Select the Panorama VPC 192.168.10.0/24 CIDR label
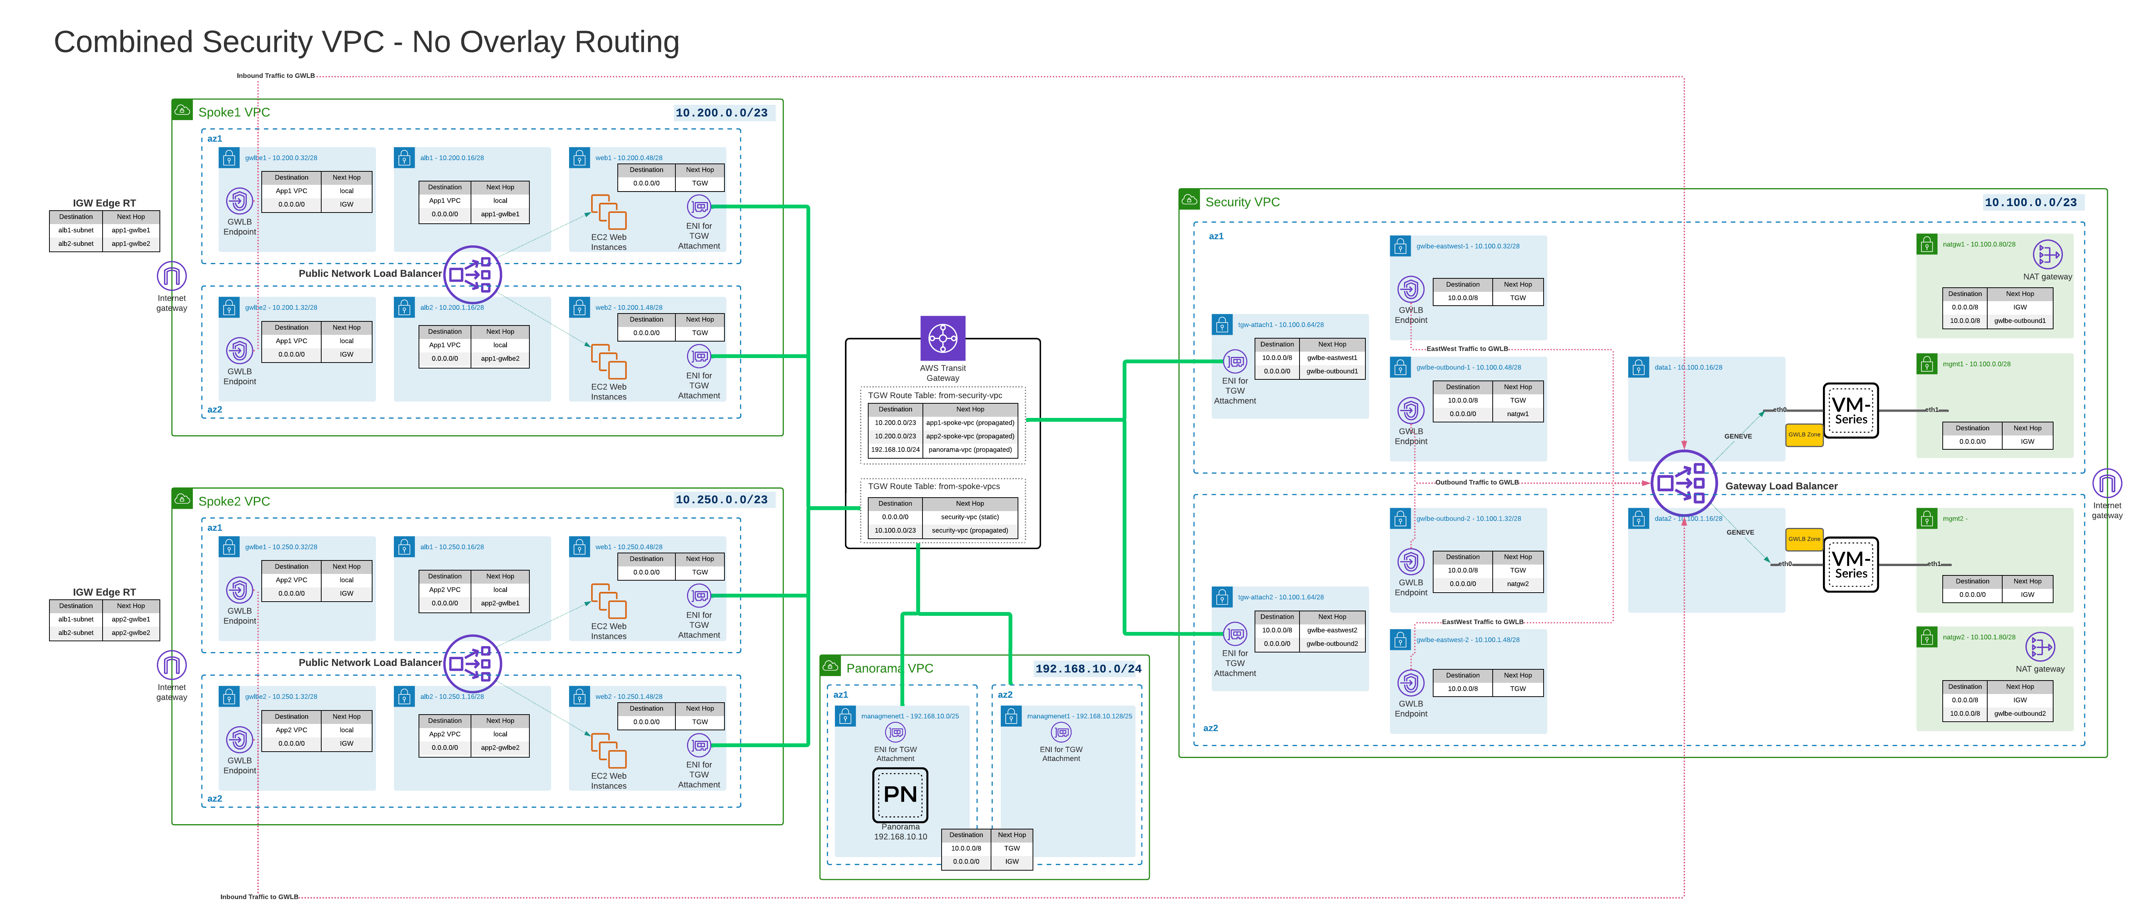2149x917 pixels. click(1088, 669)
